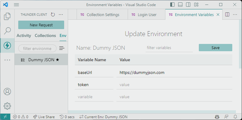This screenshot has height=120, width=242.
Task: Click the token value field
Action: [175, 85]
